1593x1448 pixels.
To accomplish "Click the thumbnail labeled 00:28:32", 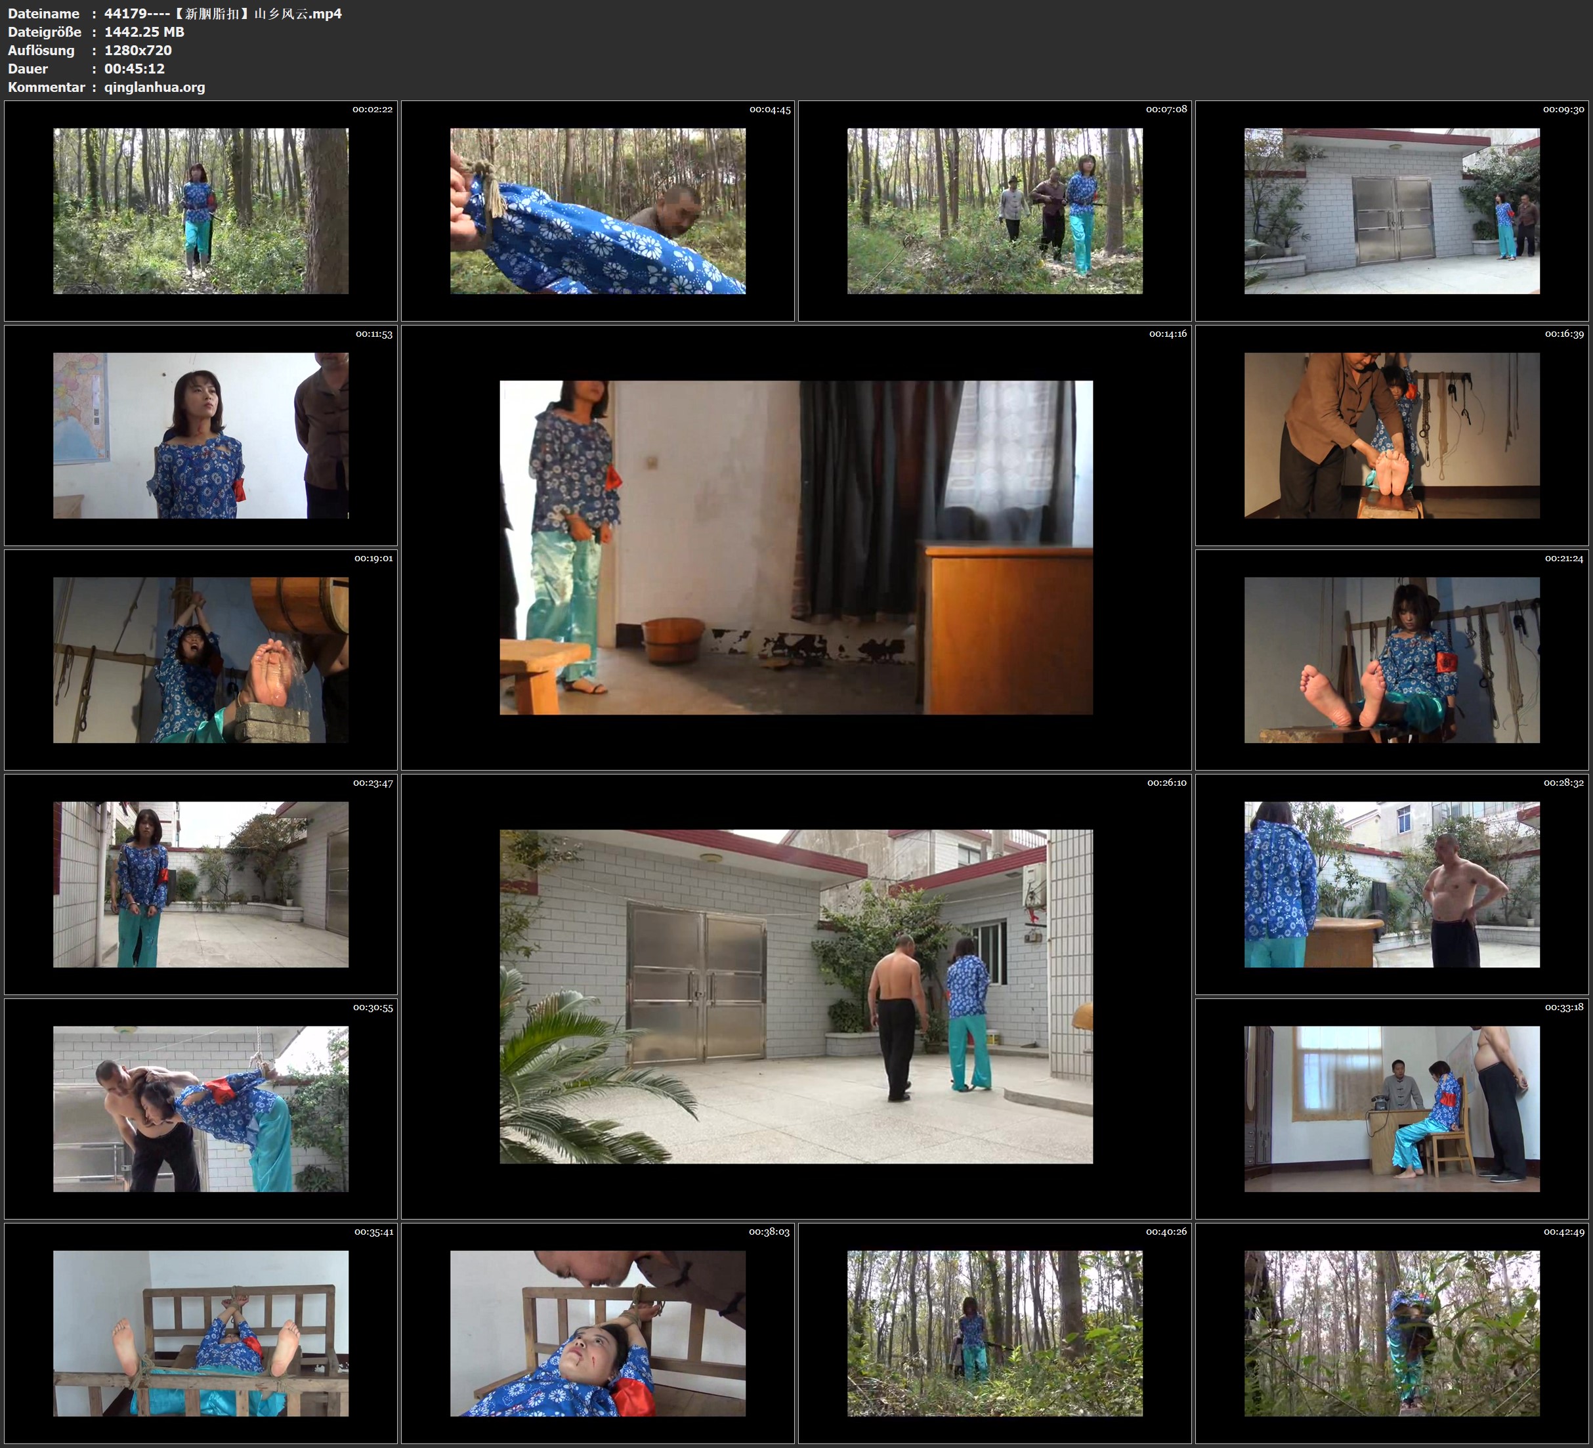I will tap(1391, 884).
